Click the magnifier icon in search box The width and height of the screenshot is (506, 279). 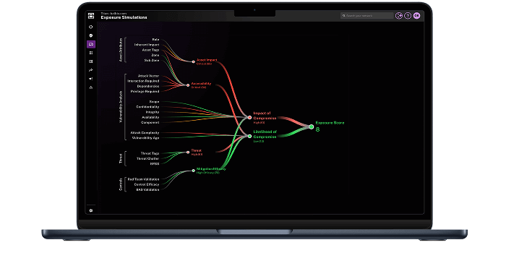[344, 15]
